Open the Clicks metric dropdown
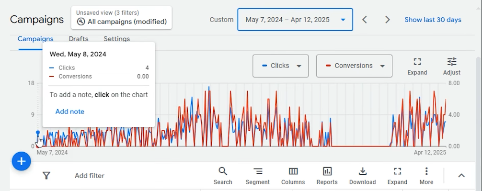Image resolution: width=482 pixels, height=191 pixels. [x=280, y=66]
